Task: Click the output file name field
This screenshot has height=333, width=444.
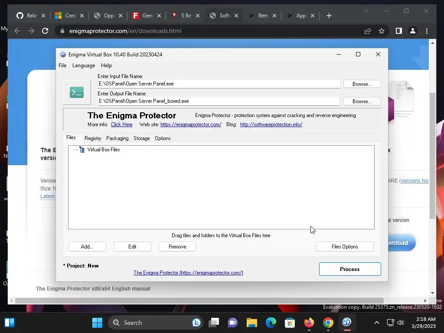Action: [x=219, y=101]
